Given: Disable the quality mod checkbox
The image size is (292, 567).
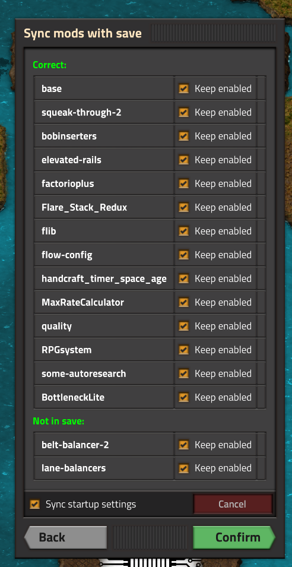Looking at the screenshot, I should pos(183,326).
